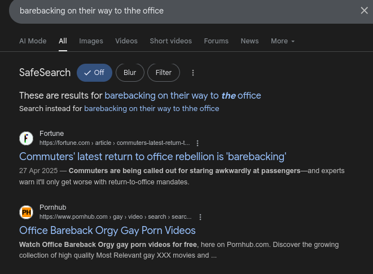Set SafeSearch to Filter
Screen dimensions: 373x274
click(x=164, y=73)
